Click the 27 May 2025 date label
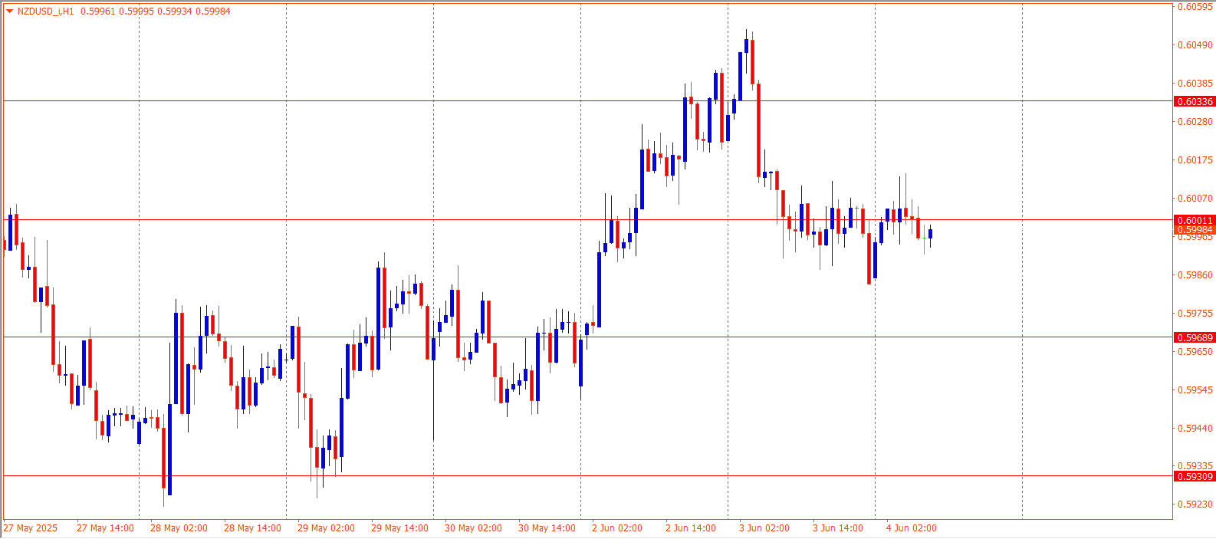The width and height of the screenshot is (1216, 539). (31, 528)
